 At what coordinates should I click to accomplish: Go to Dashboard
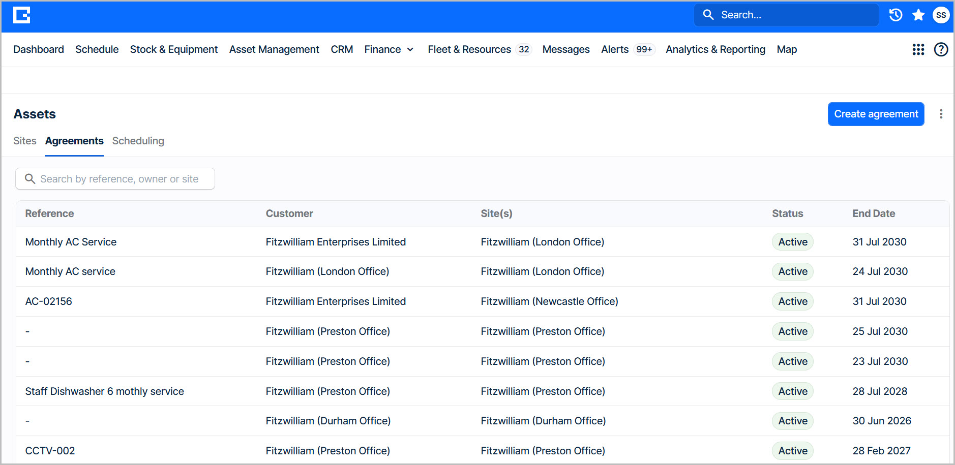coord(39,49)
